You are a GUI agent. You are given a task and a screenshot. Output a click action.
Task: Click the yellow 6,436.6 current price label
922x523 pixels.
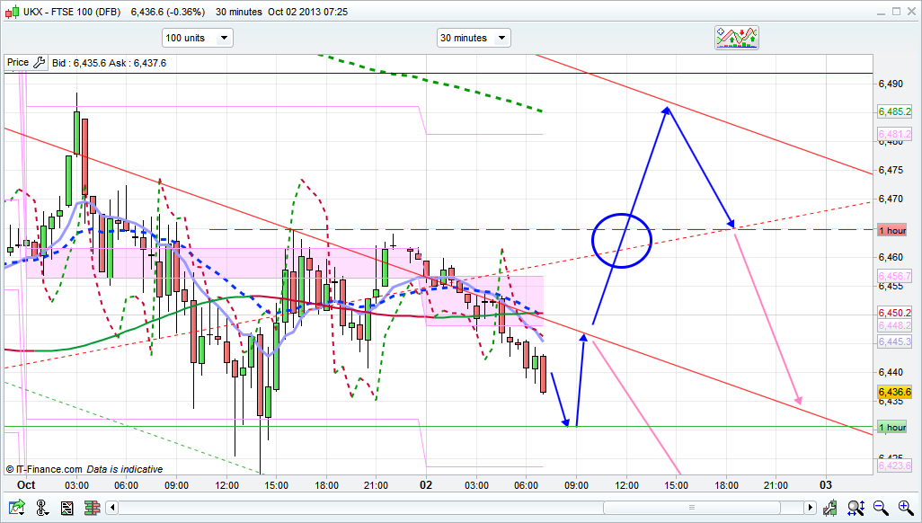pos(894,393)
